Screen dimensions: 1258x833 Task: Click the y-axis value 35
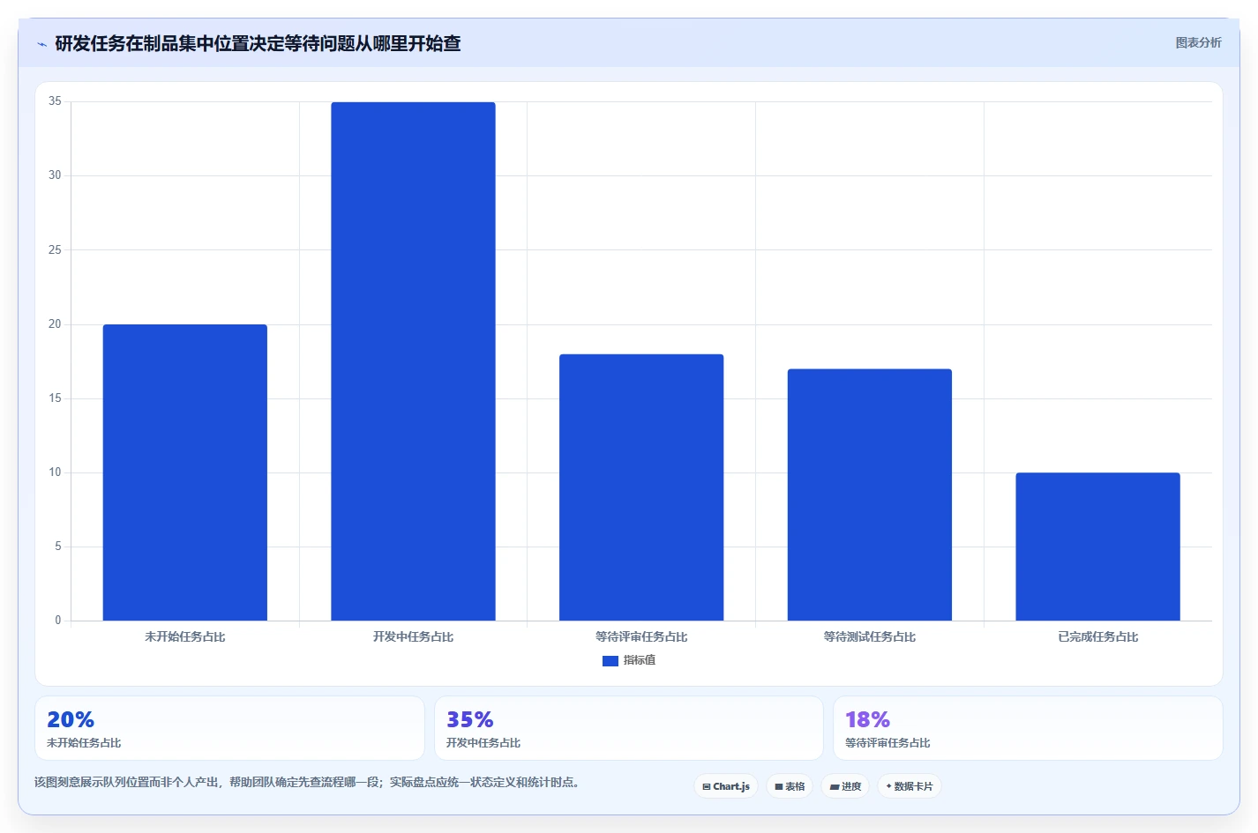(55, 101)
